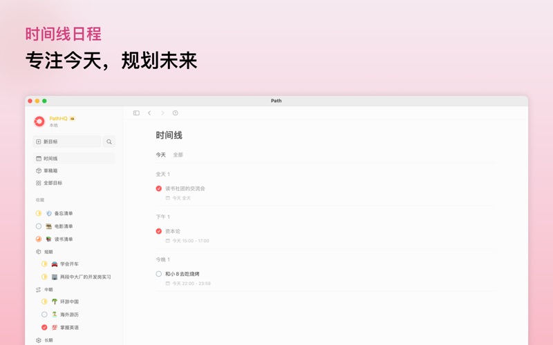Switch to the 全部 tab

pos(178,155)
